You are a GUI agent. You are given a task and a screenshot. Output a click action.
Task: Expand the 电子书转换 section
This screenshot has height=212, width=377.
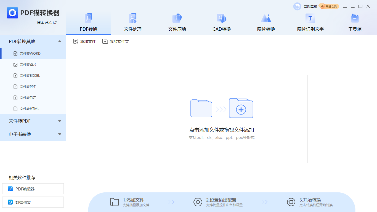coord(33,134)
